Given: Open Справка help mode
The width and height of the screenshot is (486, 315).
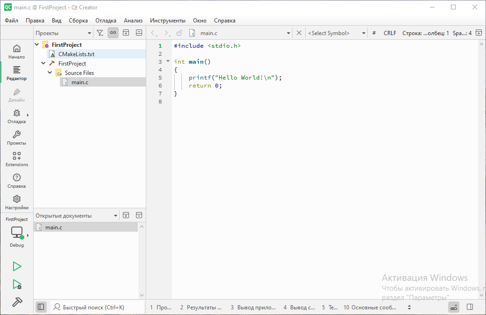Looking at the screenshot, I should (x=17, y=181).
